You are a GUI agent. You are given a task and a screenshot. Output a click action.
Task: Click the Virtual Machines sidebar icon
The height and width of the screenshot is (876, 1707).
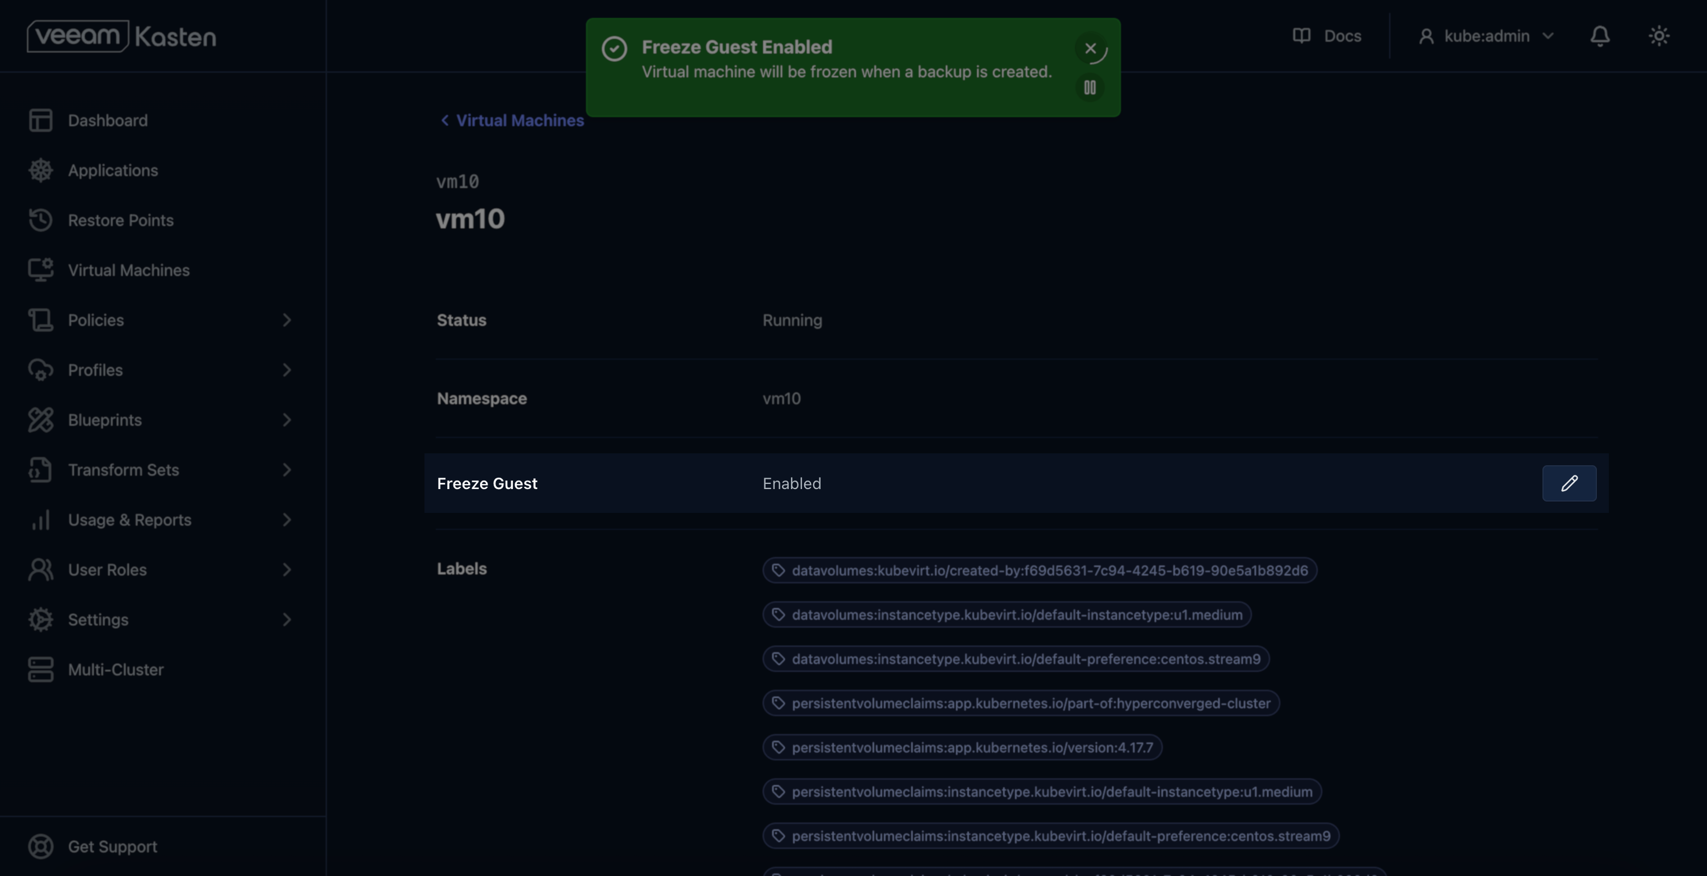41,269
